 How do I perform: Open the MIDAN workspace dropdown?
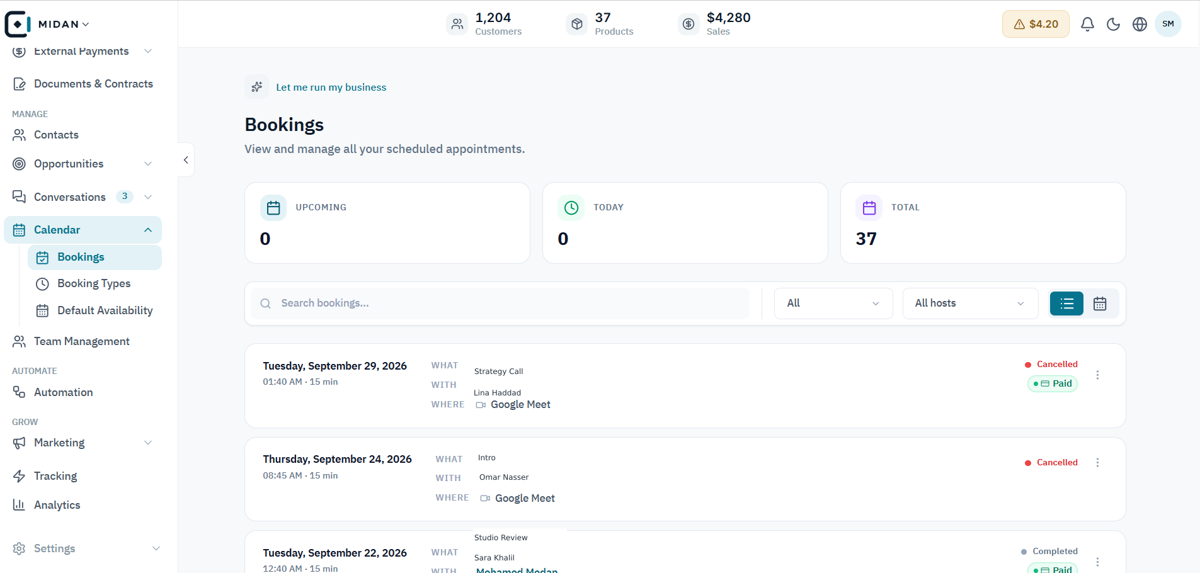(x=64, y=24)
